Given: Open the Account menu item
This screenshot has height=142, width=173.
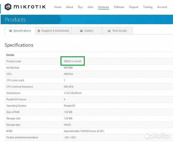Looking at the screenshot, I should pos(162,7).
